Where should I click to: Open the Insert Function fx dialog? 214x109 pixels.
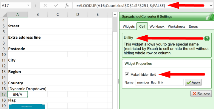67,6
